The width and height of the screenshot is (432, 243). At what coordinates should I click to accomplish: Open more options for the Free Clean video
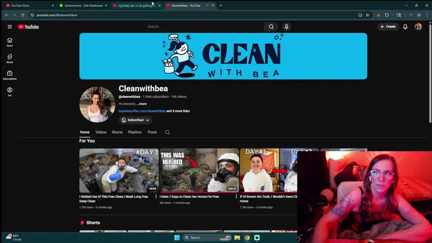point(156,196)
